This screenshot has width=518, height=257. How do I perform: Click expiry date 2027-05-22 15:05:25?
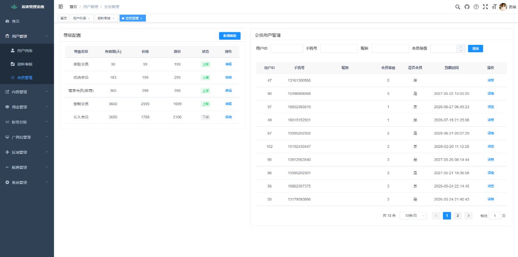[452, 94]
